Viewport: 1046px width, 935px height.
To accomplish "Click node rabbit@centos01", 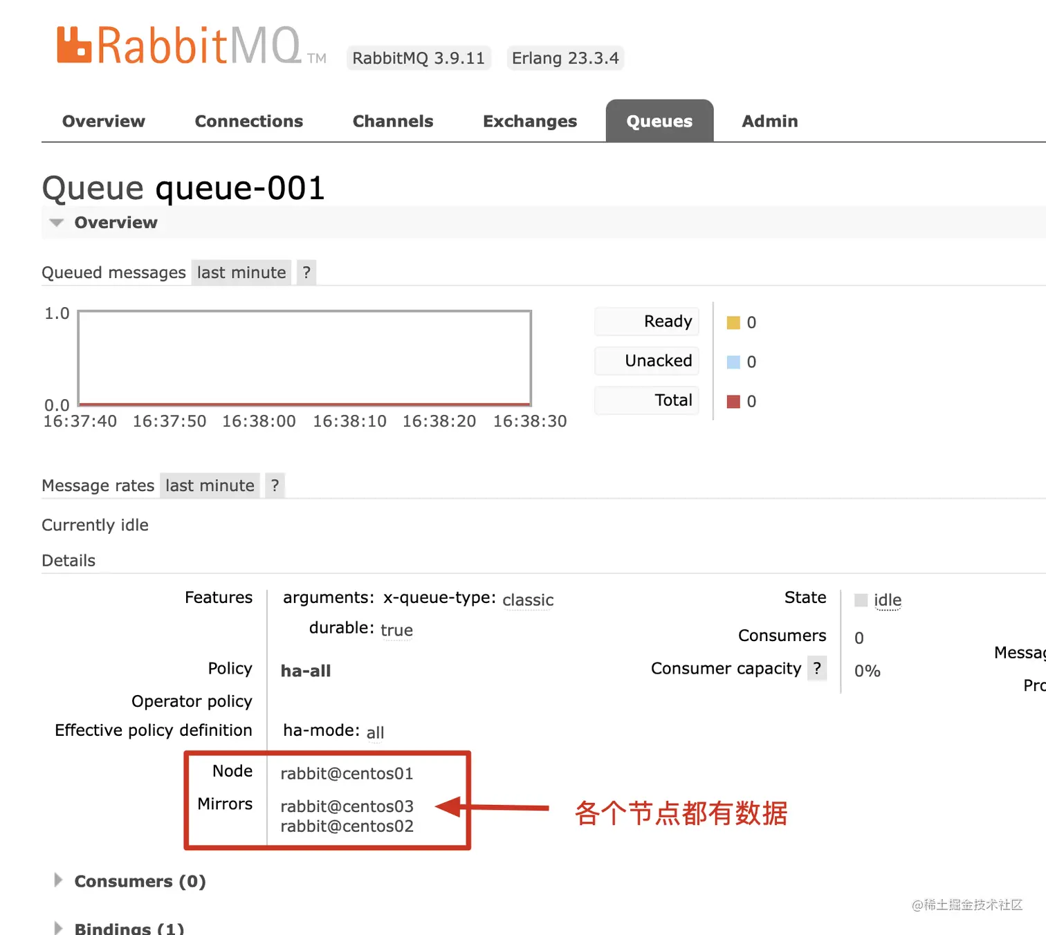I will coord(347,773).
